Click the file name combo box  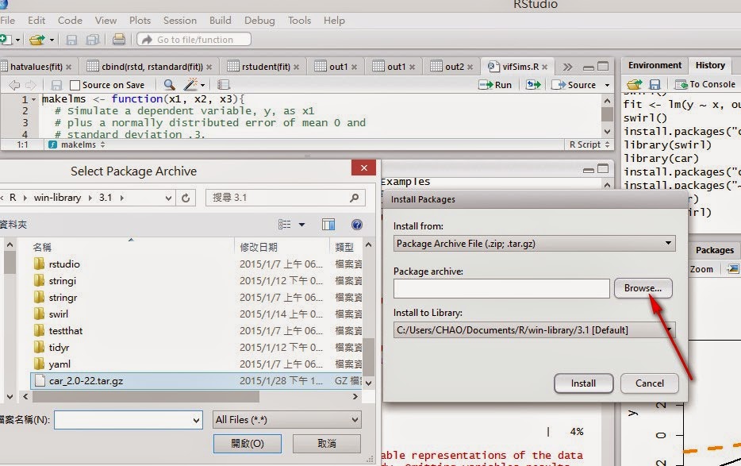pyautogui.click(x=129, y=420)
